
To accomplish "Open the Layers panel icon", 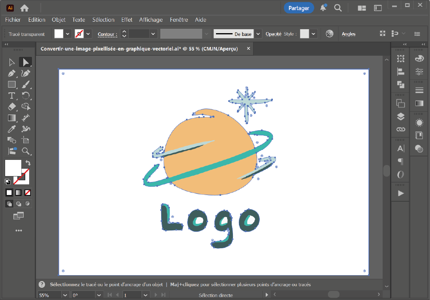I will 401,116.
